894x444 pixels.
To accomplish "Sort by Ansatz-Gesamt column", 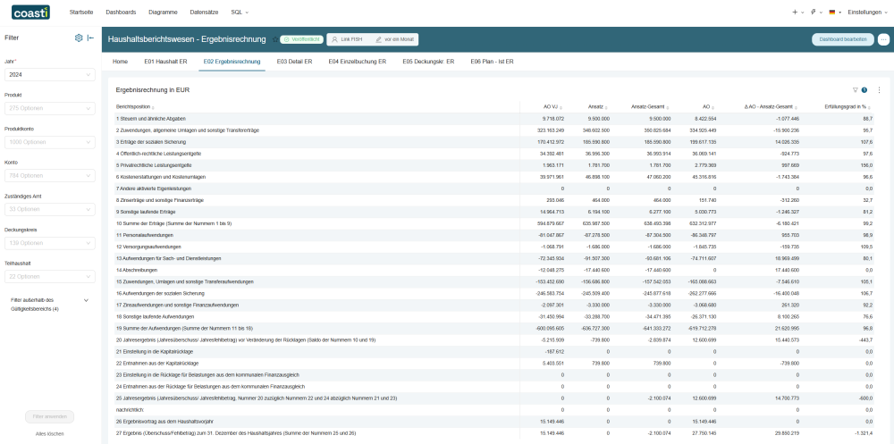I will click(x=650, y=106).
